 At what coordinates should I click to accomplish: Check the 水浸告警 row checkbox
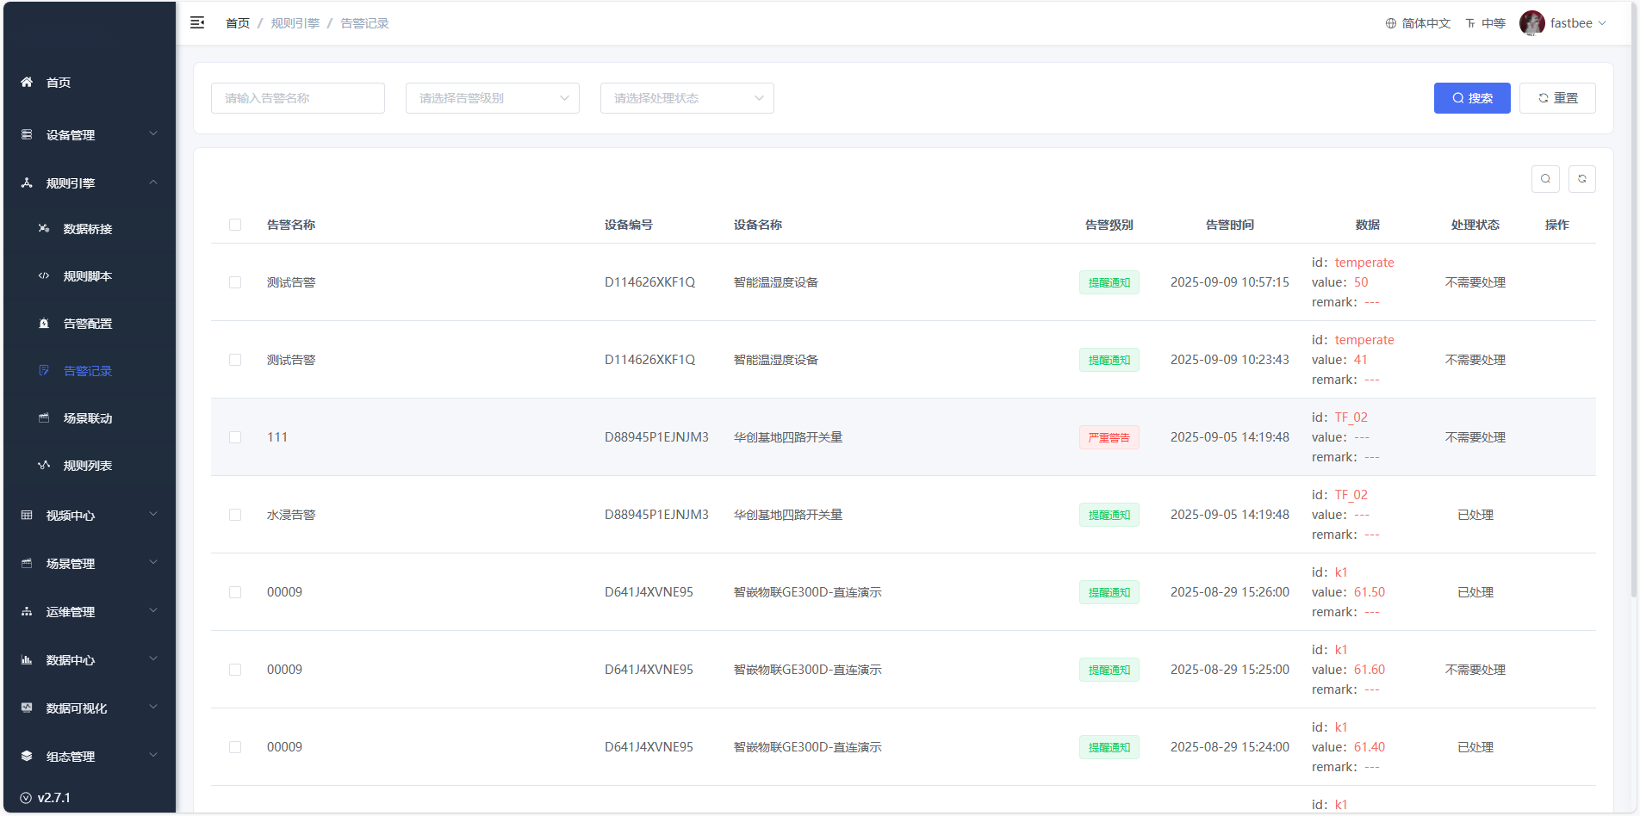235,515
